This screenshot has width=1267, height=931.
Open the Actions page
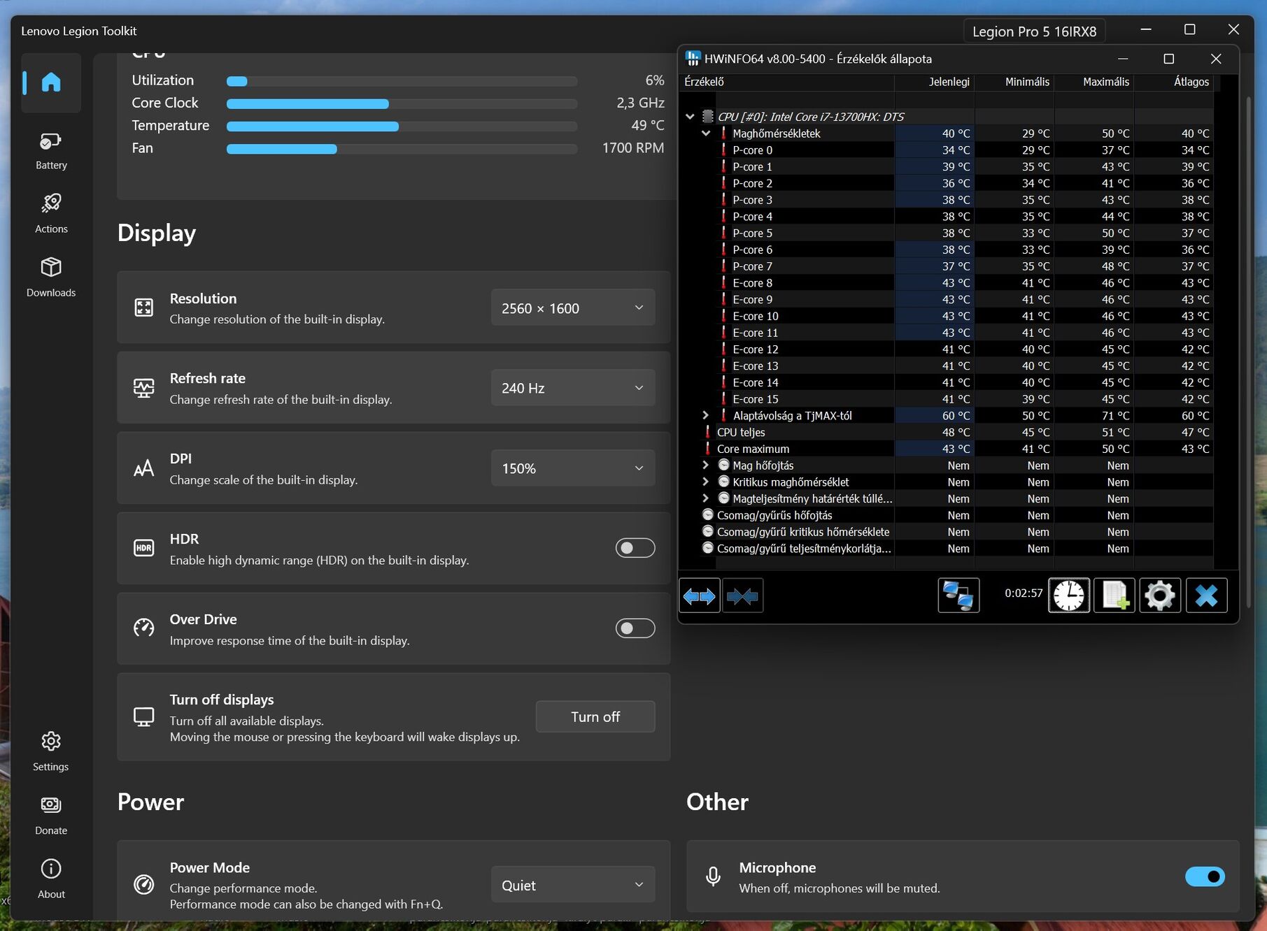pos(51,214)
